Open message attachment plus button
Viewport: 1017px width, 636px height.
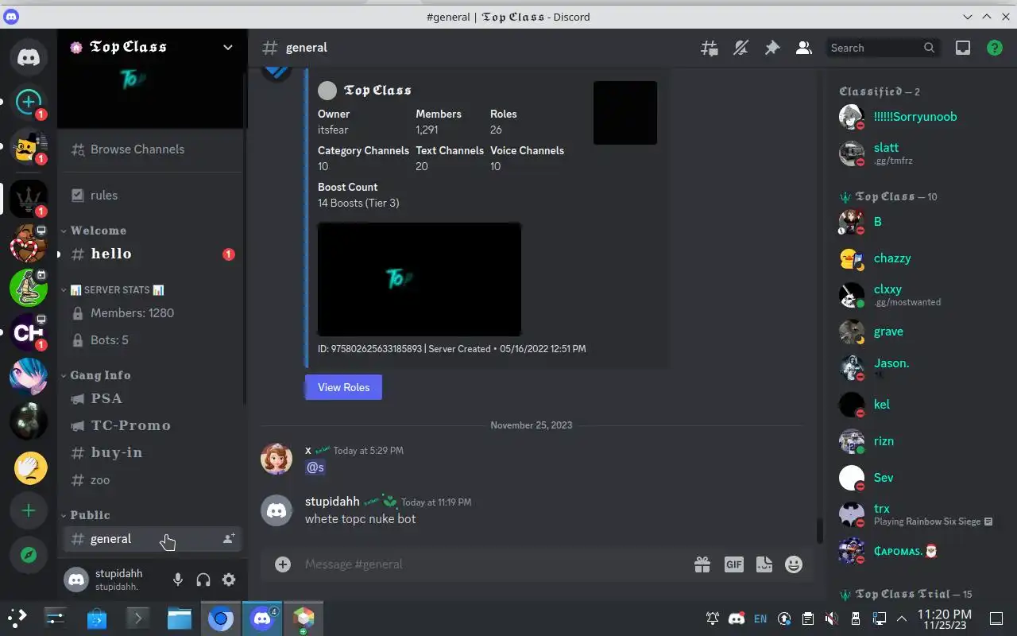point(283,564)
